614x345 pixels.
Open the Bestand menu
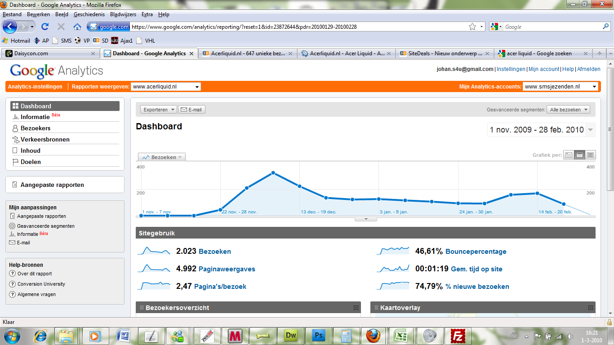click(x=12, y=14)
